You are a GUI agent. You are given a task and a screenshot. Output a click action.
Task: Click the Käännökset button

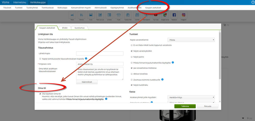pos(87,82)
